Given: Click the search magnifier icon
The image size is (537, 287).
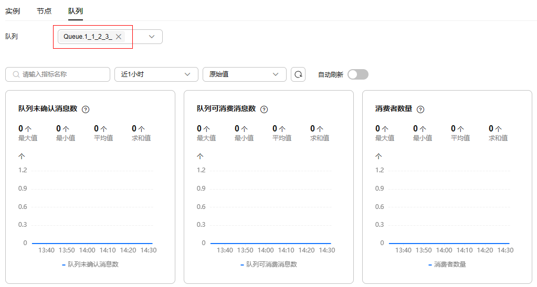Looking at the screenshot, I should coord(16,74).
